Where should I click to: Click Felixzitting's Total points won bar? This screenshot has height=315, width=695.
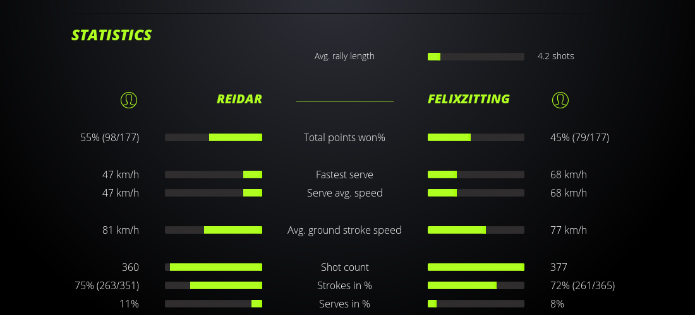[476, 137]
